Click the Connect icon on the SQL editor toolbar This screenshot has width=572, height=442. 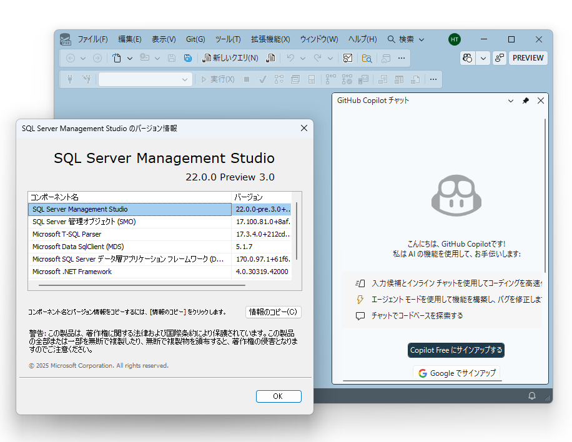pos(71,79)
